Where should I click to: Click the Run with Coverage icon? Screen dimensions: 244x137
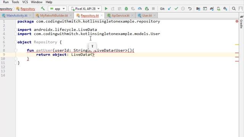[133, 9]
